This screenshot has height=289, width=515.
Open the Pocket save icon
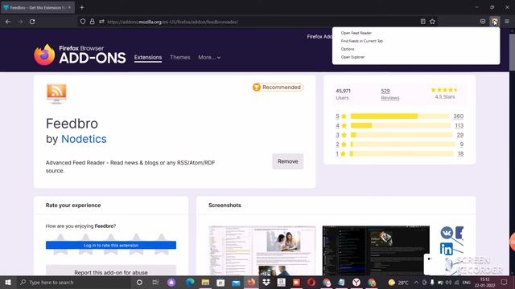tap(483, 22)
